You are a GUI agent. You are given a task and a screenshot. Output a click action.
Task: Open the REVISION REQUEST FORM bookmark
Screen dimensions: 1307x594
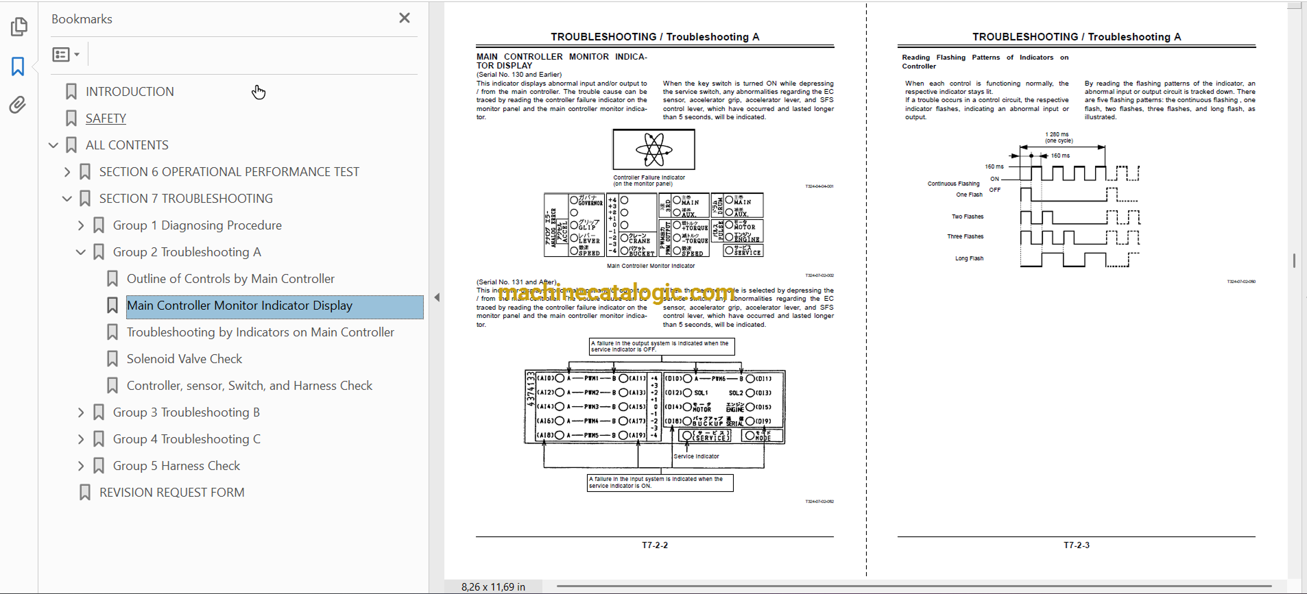pos(171,492)
